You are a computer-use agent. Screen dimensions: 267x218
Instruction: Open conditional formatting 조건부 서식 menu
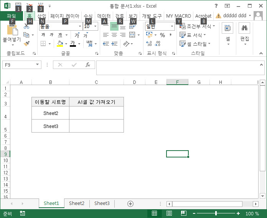point(197,26)
